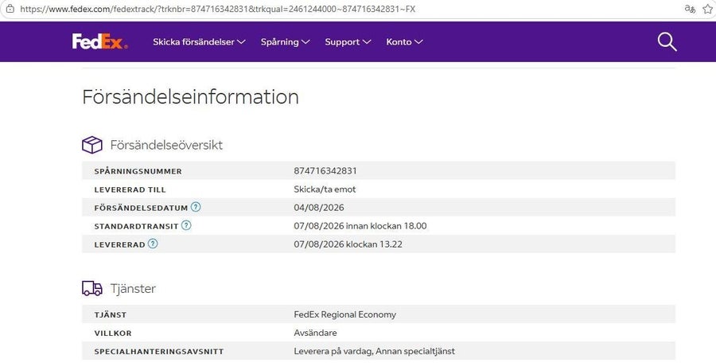Click the Försändelseöversikt section heading

coord(166,145)
